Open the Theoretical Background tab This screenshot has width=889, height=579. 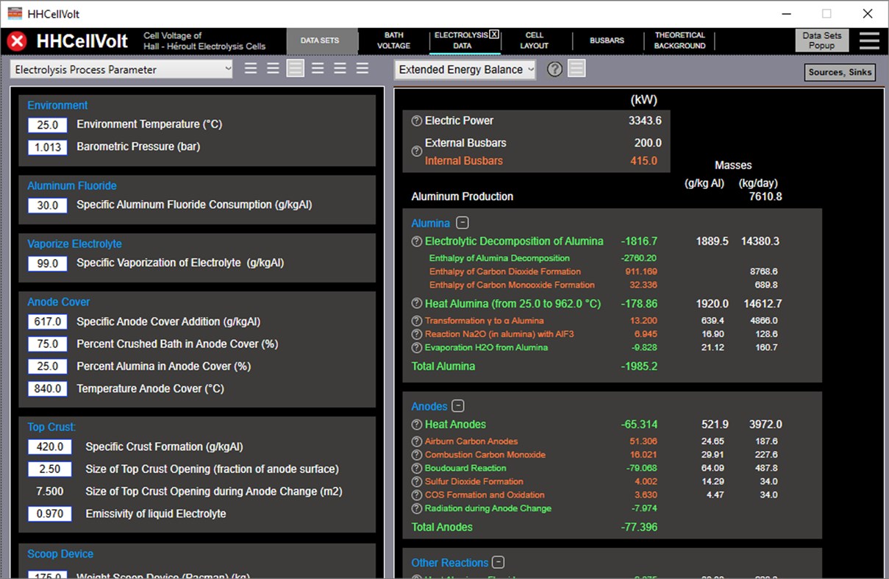point(679,39)
